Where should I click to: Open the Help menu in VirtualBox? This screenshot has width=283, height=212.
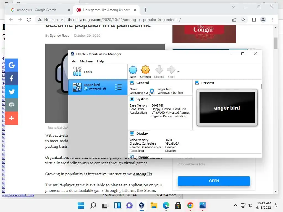click(100, 61)
